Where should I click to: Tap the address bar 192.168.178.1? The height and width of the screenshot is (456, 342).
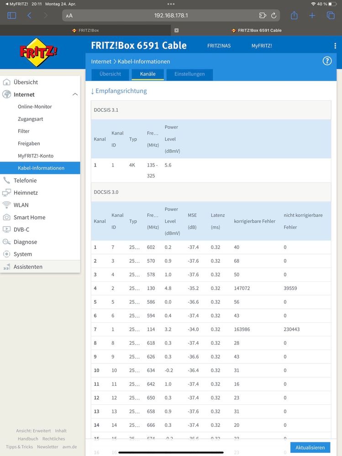point(171,16)
